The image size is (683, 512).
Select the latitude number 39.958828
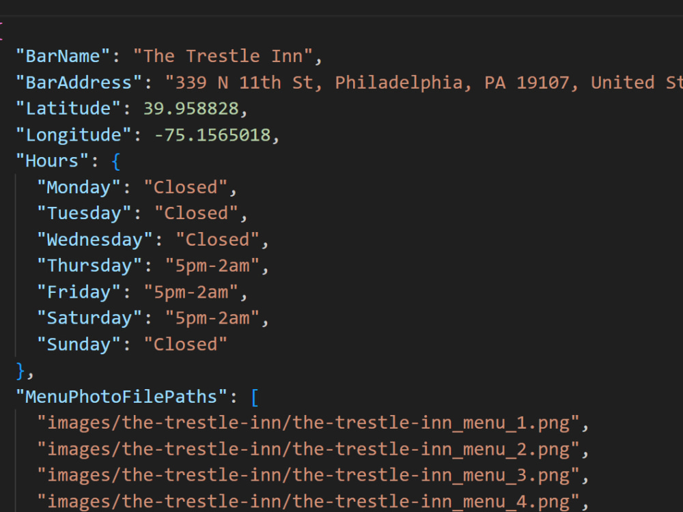click(191, 109)
